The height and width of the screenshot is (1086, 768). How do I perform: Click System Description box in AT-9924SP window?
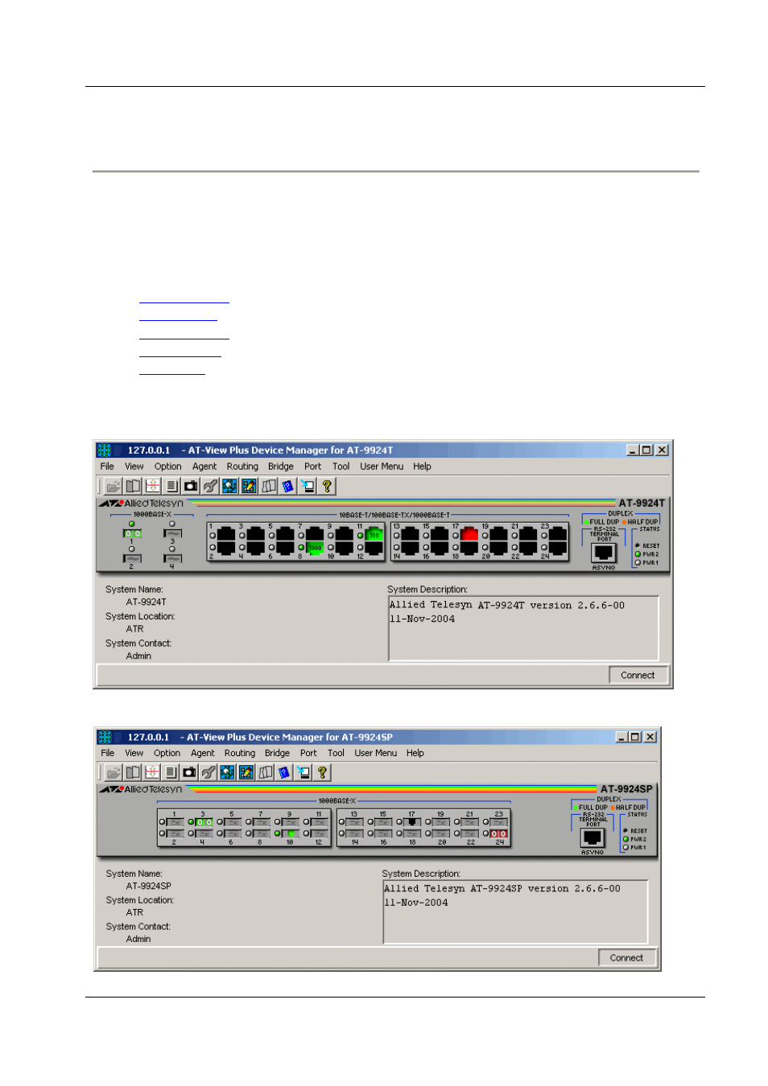tap(515, 911)
